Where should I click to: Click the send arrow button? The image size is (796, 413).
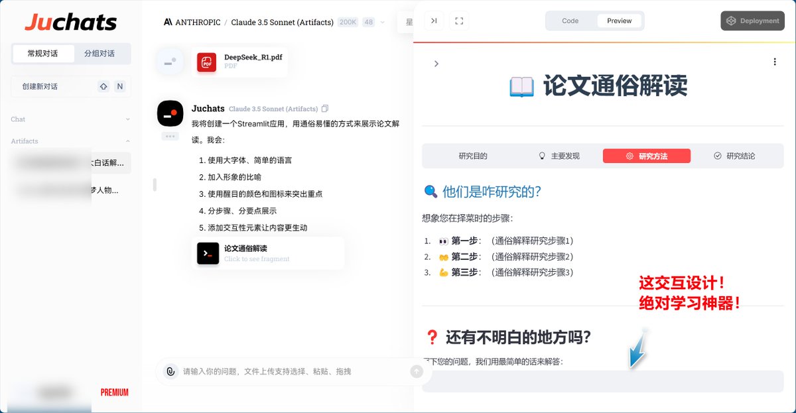click(x=417, y=371)
